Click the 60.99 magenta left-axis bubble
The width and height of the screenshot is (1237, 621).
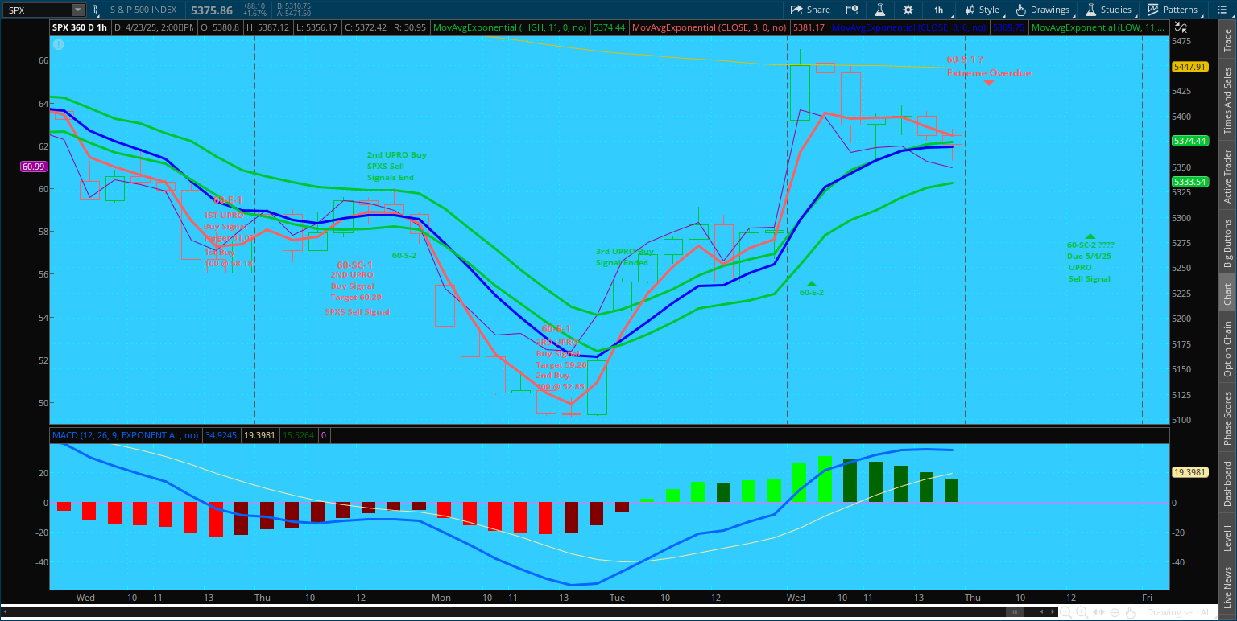pos(32,167)
